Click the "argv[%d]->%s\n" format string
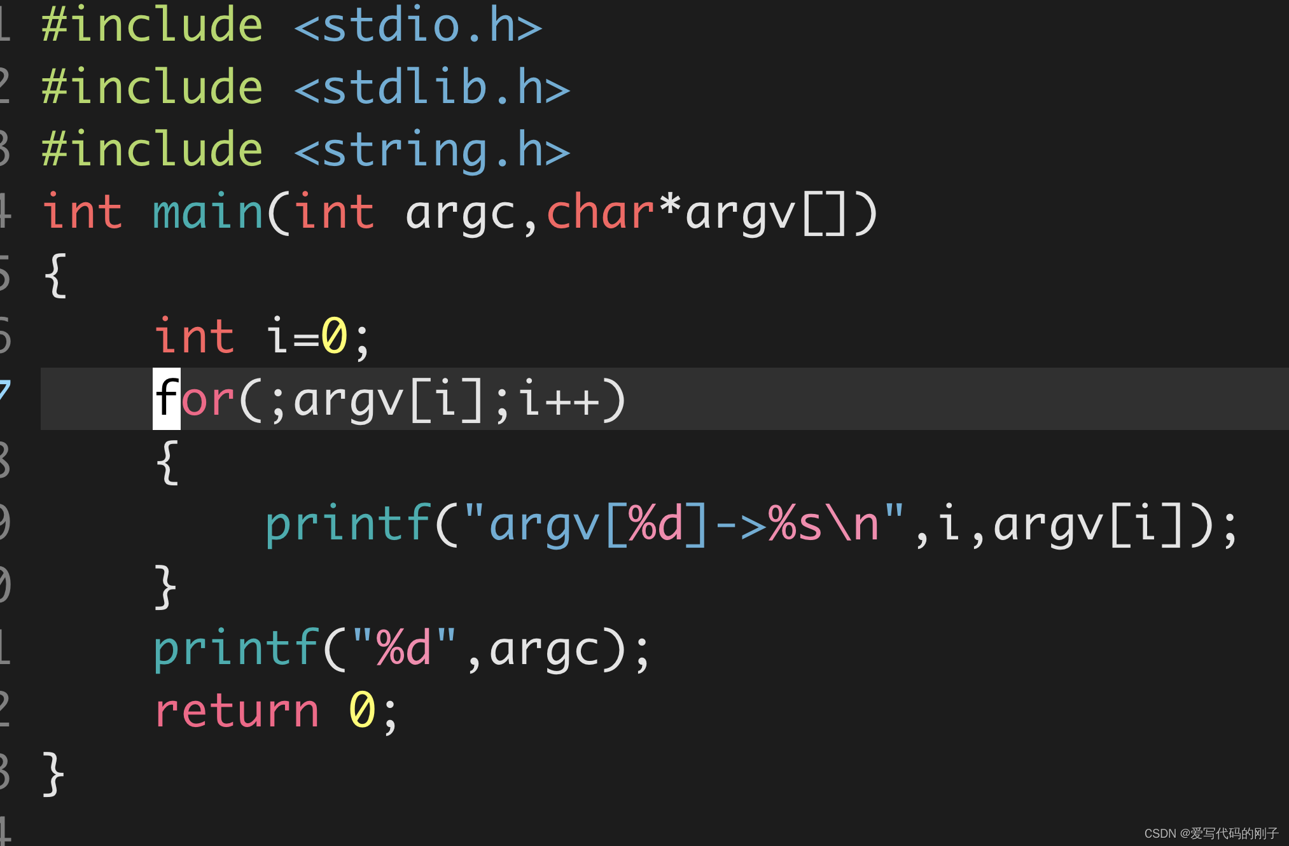This screenshot has width=1289, height=846. [684, 525]
